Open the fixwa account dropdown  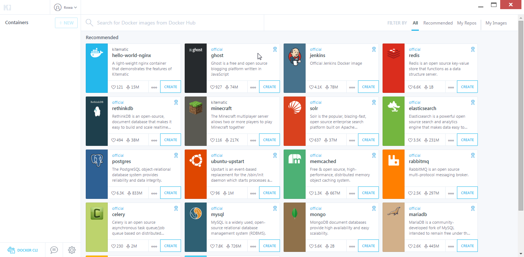coord(65,7)
